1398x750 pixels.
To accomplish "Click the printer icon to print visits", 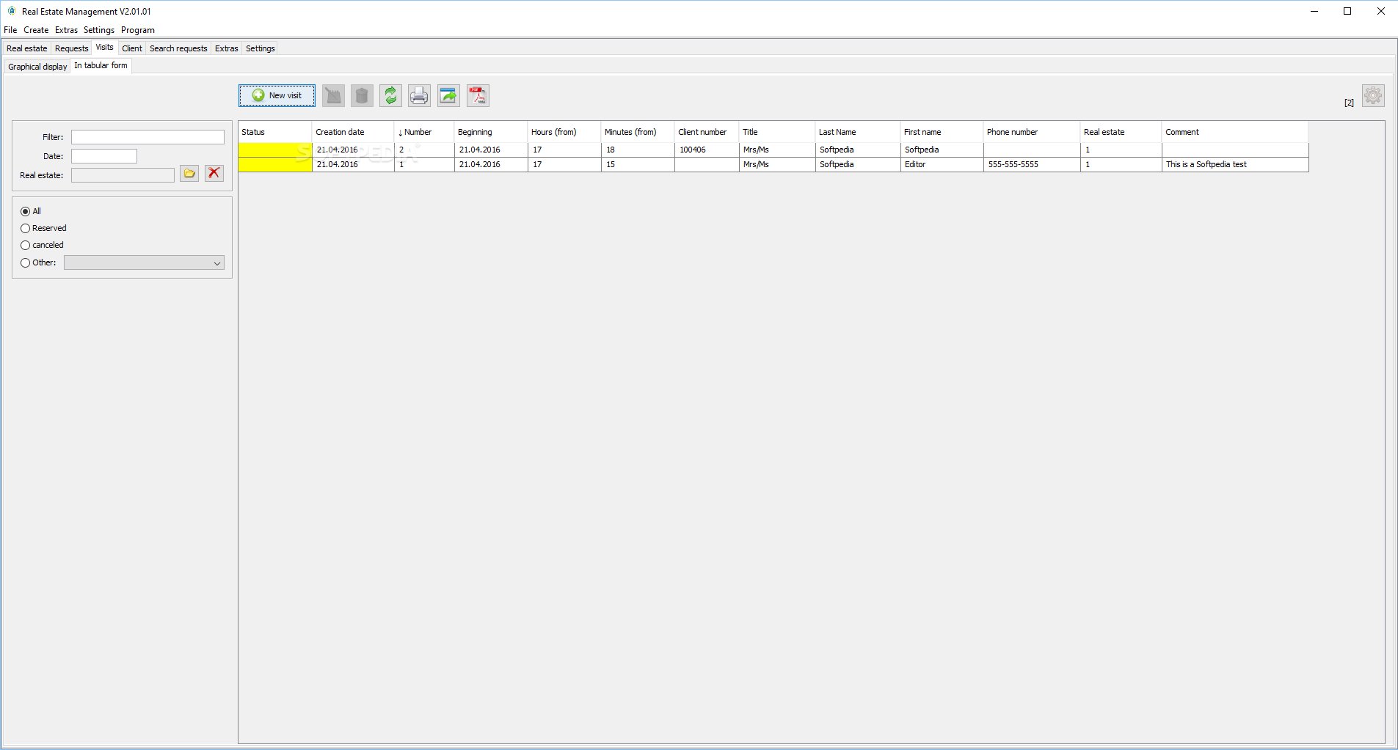I will coord(419,95).
